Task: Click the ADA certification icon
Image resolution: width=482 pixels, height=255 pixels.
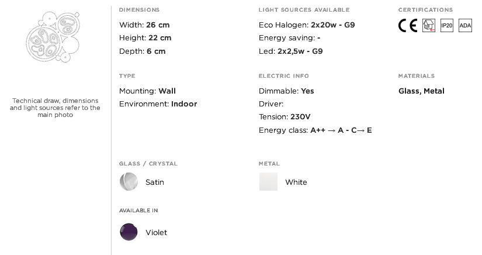Action: pos(465,26)
